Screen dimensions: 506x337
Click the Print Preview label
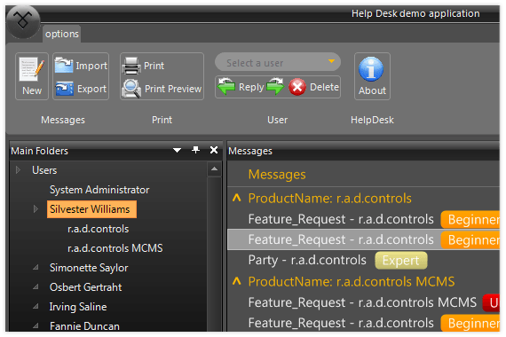click(173, 89)
